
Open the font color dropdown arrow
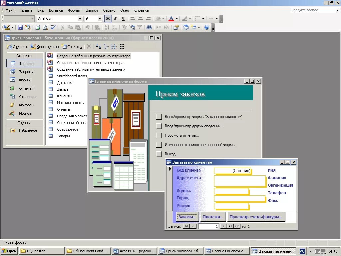click(x=176, y=19)
